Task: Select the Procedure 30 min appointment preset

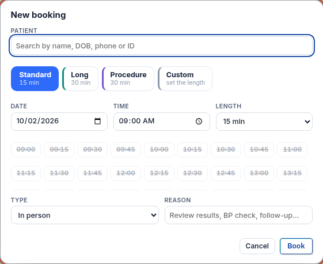Action: [x=128, y=78]
